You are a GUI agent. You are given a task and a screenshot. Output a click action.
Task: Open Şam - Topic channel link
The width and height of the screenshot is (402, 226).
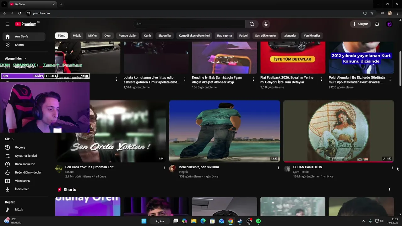(301, 172)
